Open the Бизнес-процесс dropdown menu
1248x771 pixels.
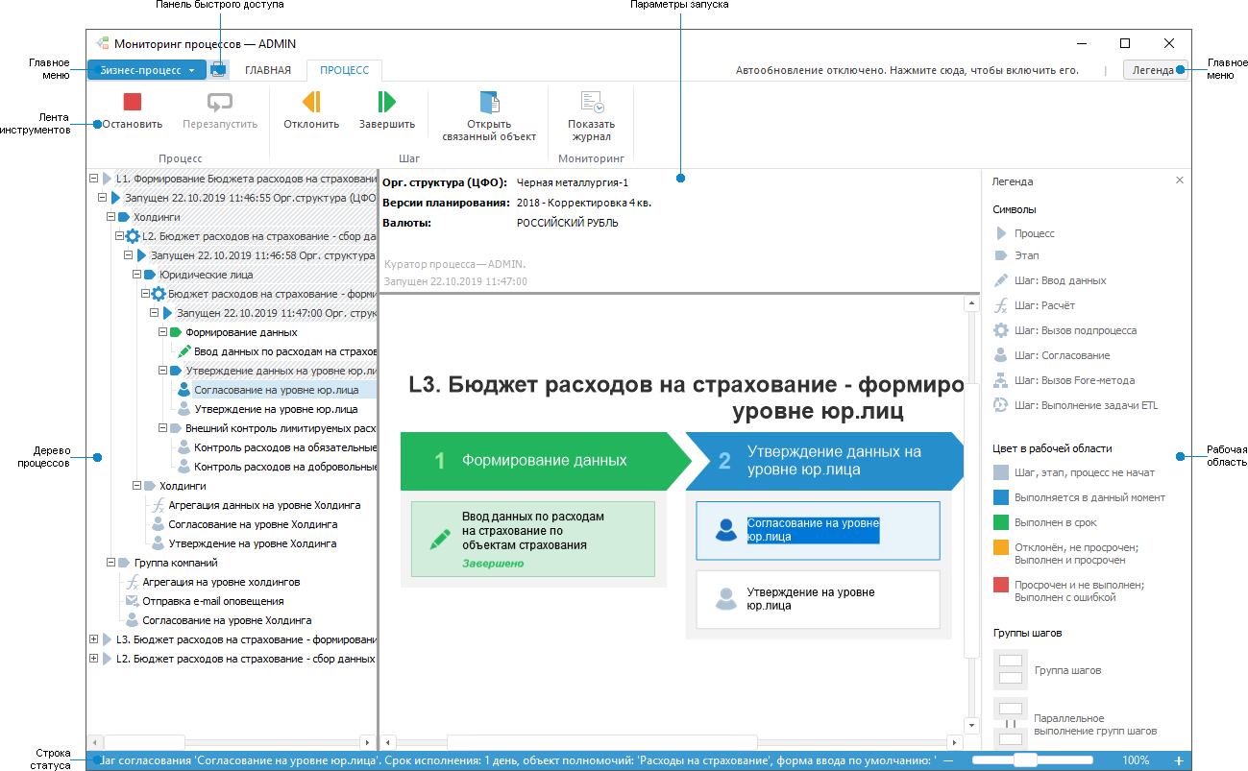[x=145, y=69]
